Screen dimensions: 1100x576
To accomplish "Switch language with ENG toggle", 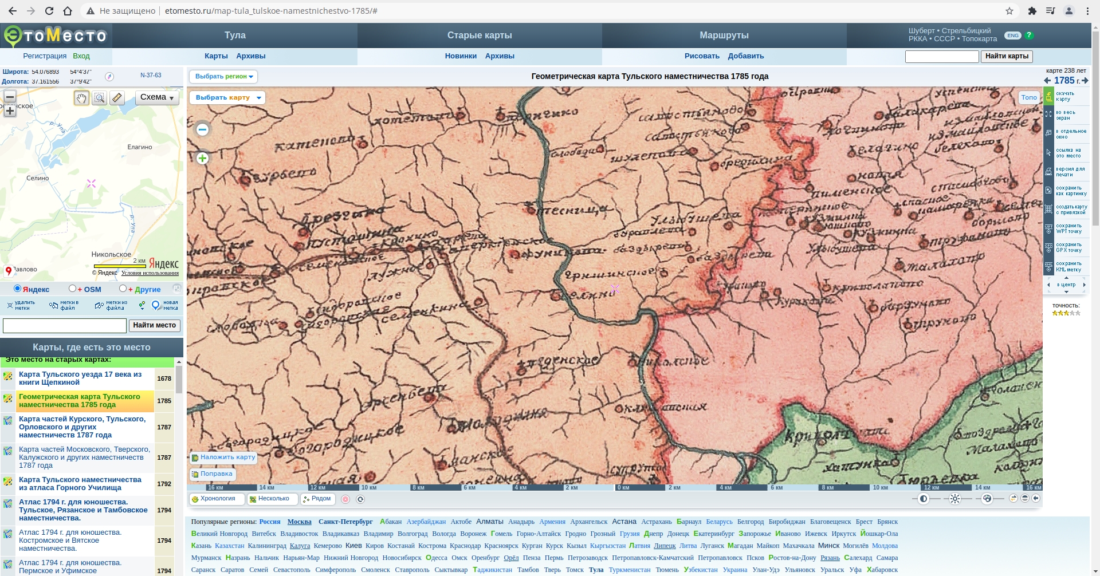I will click(1013, 35).
